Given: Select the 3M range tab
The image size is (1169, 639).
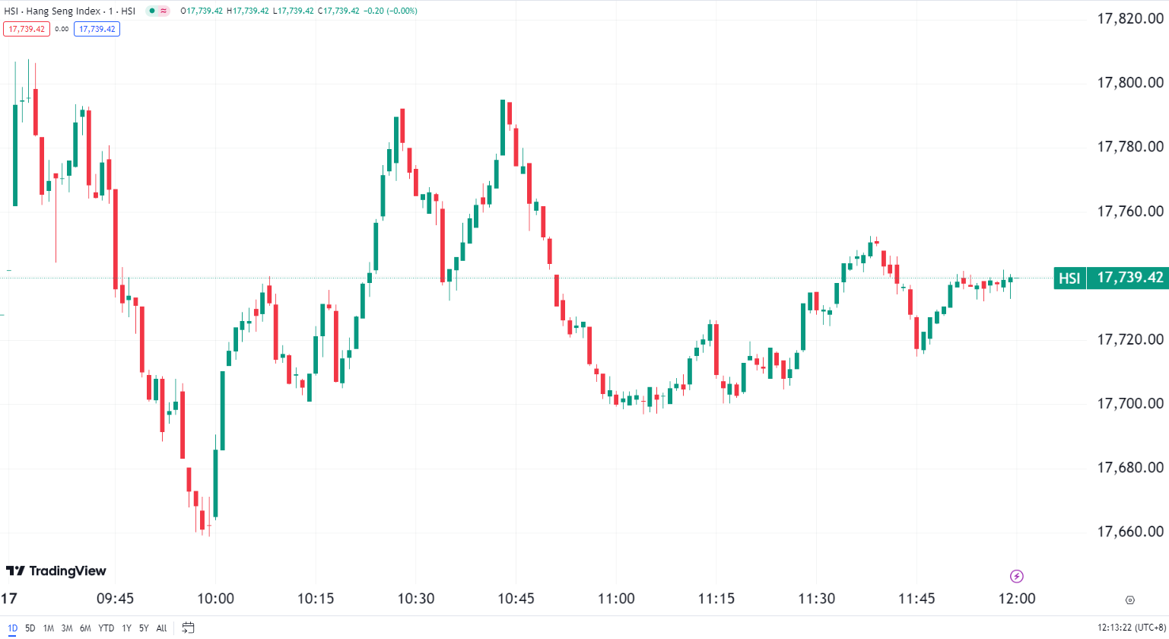Looking at the screenshot, I should point(67,628).
